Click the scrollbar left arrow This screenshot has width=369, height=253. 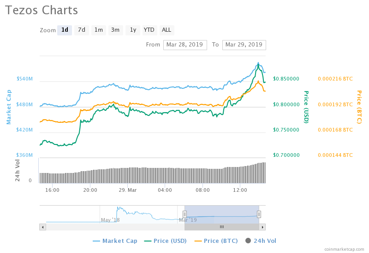point(42,227)
